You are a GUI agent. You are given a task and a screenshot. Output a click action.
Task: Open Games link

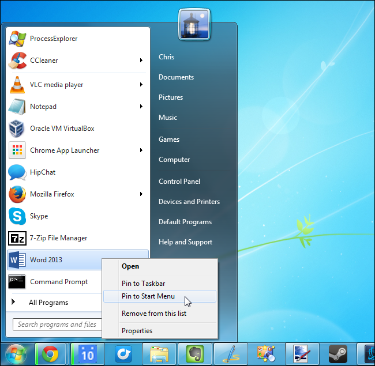point(169,139)
